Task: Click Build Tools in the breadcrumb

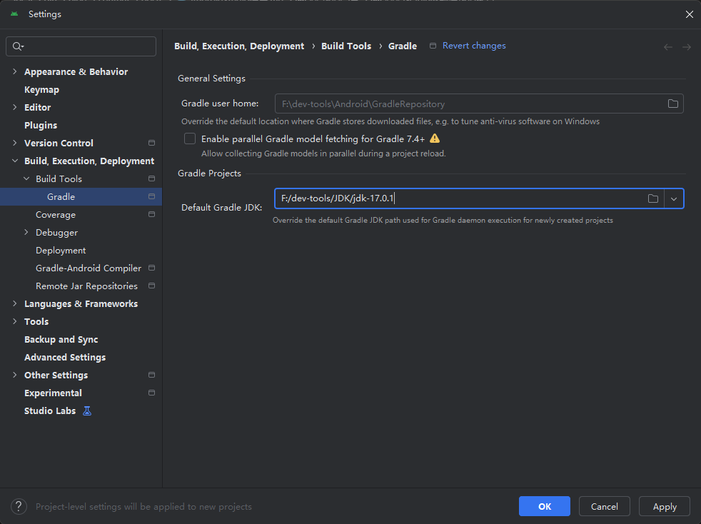Action: pyautogui.click(x=346, y=46)
